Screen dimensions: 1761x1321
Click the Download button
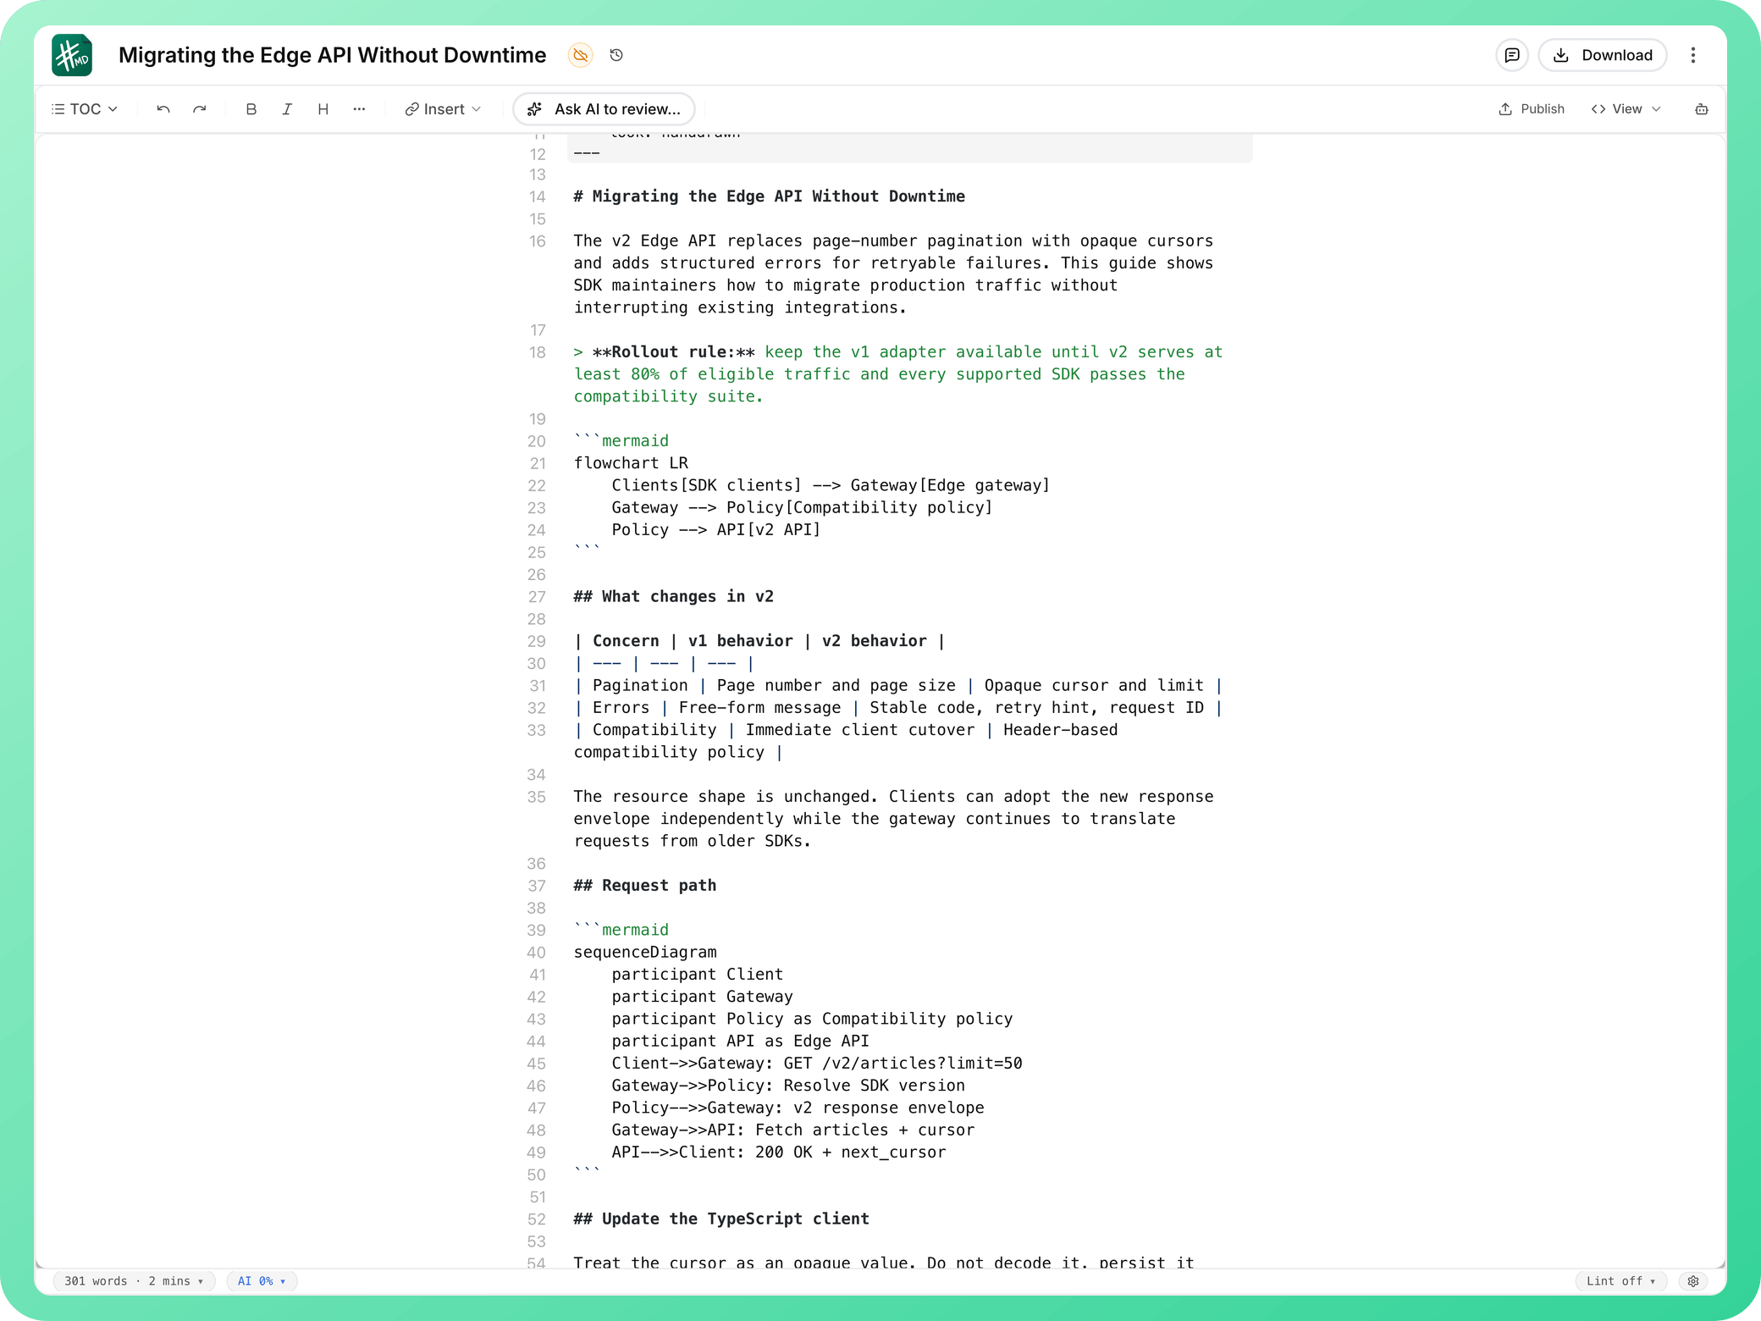pyautogui.click(x=1603, y=55)
